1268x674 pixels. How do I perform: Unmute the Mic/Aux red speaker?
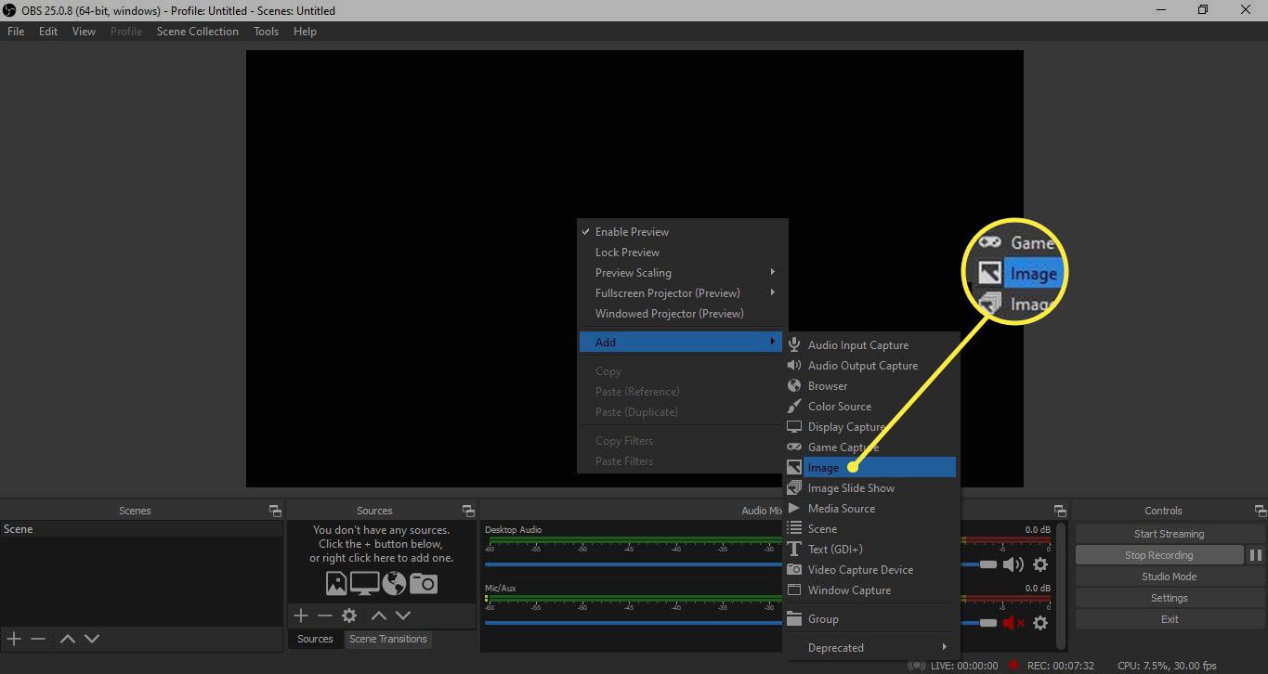click(x=1013, y=623)
